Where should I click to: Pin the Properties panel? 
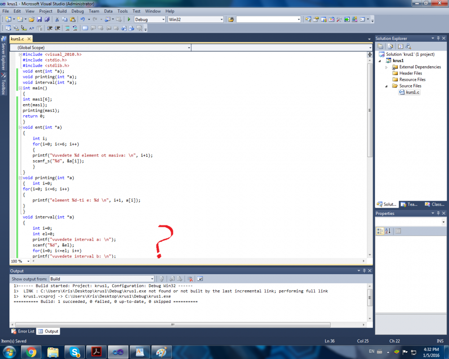[x=438, y=213]
